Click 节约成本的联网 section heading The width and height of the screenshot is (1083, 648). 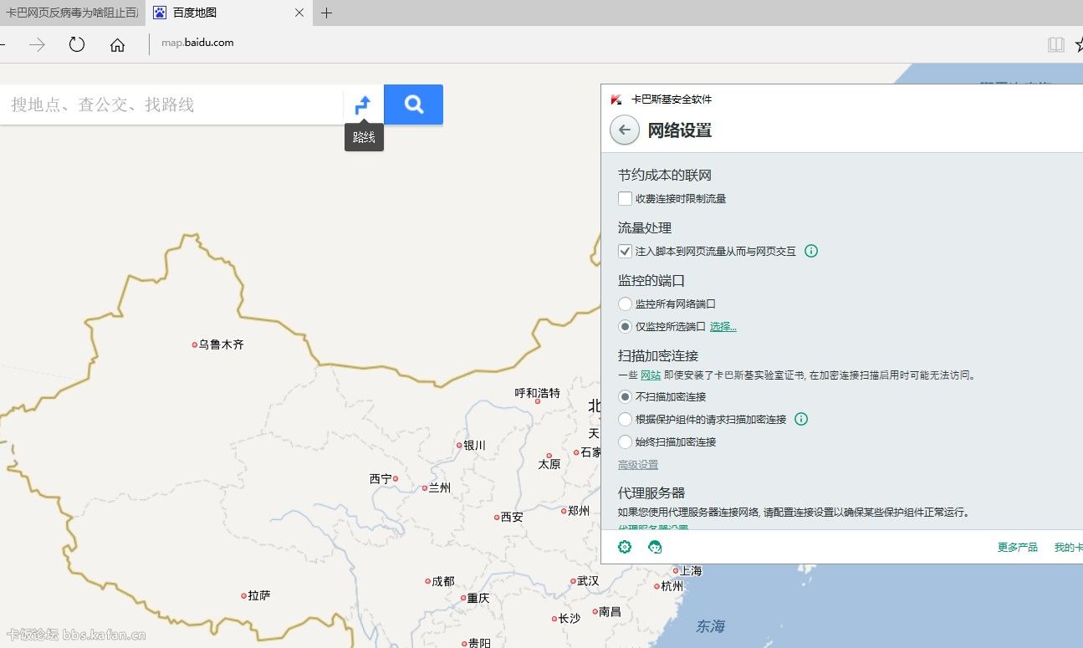(665, 176)
